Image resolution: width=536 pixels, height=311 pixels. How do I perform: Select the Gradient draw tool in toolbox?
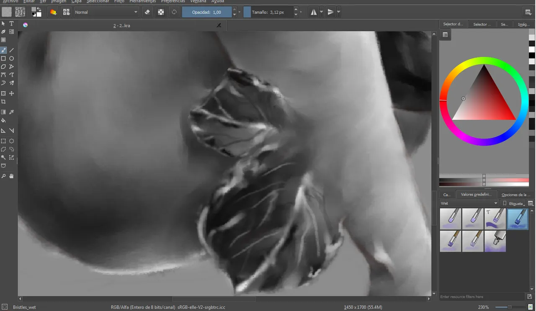point(3,112)
